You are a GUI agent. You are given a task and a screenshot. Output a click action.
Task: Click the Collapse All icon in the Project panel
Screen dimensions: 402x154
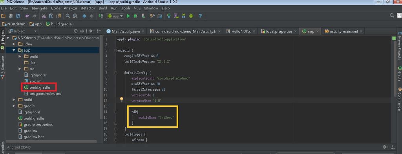[x=82, y=31]
